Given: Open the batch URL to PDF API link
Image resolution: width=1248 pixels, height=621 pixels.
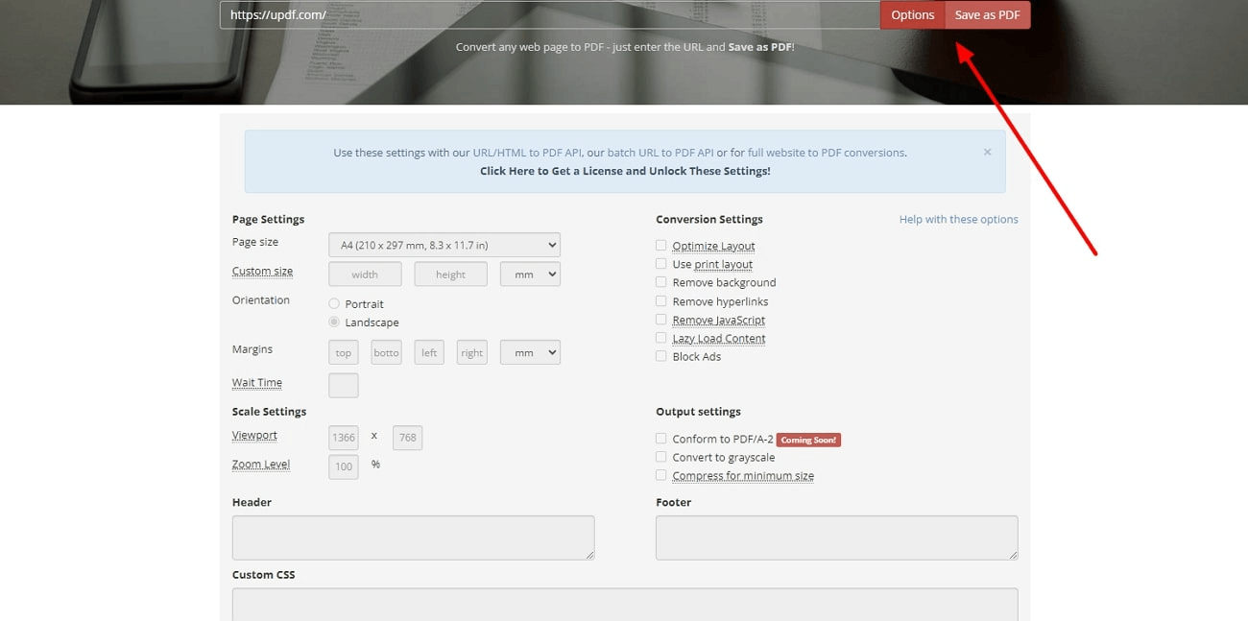Looking at the screenshot, I should pos(660,153).
